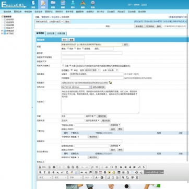The image size is (189, 189).
Task: Align text left in the editor
Action: [121, 167]
